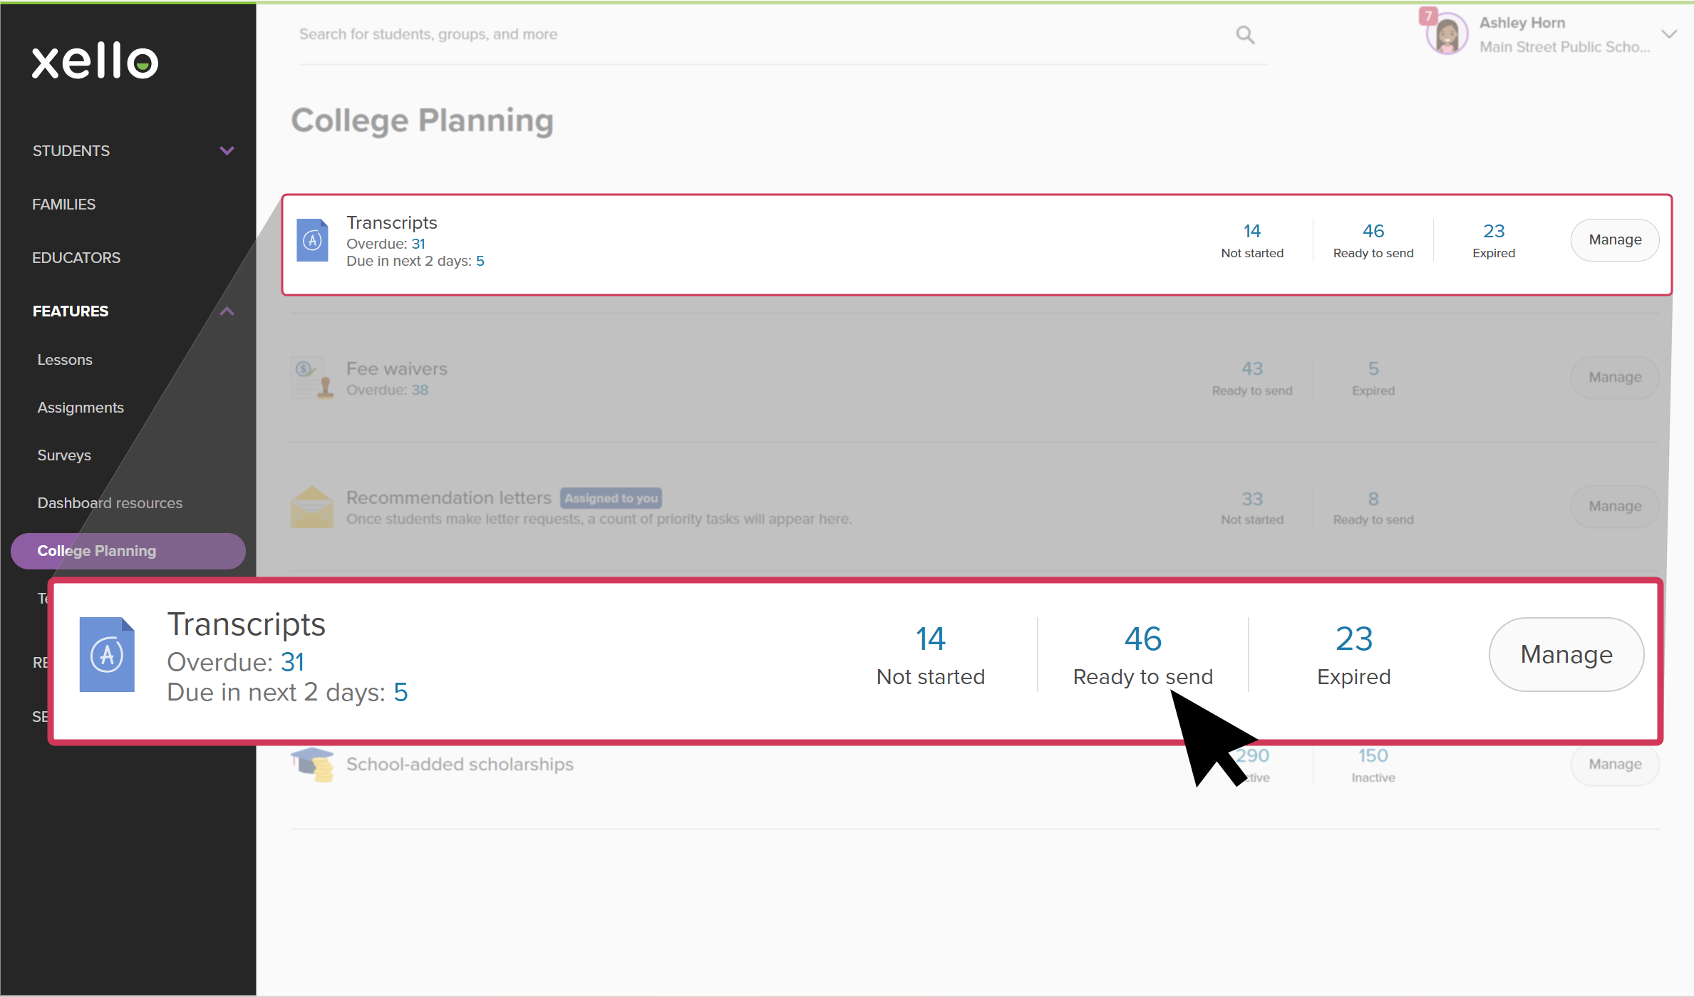Open Dashboard resources in the sidebar
This screenshot has width=1694, height=997.
[110, 503]
